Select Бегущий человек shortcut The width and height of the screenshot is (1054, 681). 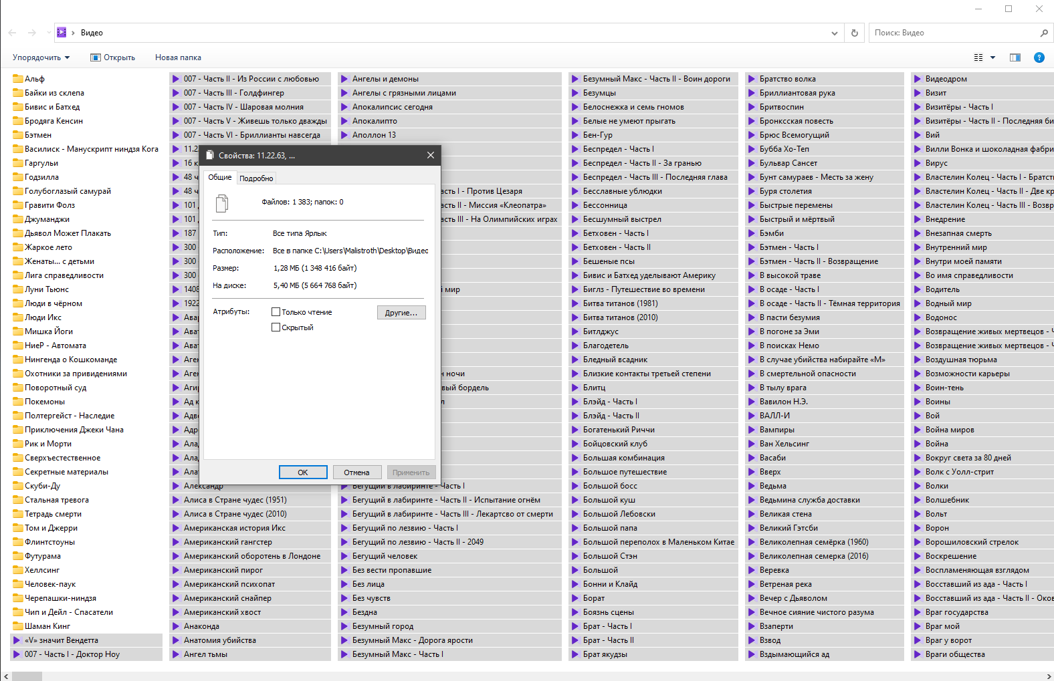tap(449, 556)
